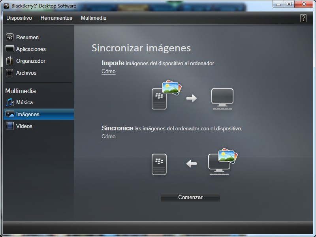Click the Música note icon
Screen dimensions: 316x237
point(9,102)
